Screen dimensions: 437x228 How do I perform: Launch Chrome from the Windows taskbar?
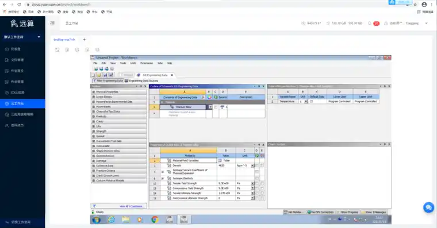[155, 219]
